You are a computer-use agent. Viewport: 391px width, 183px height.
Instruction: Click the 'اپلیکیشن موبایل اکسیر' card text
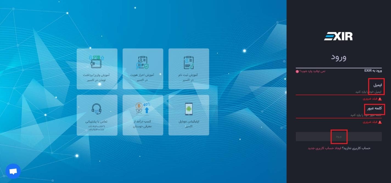coord(189,124)
